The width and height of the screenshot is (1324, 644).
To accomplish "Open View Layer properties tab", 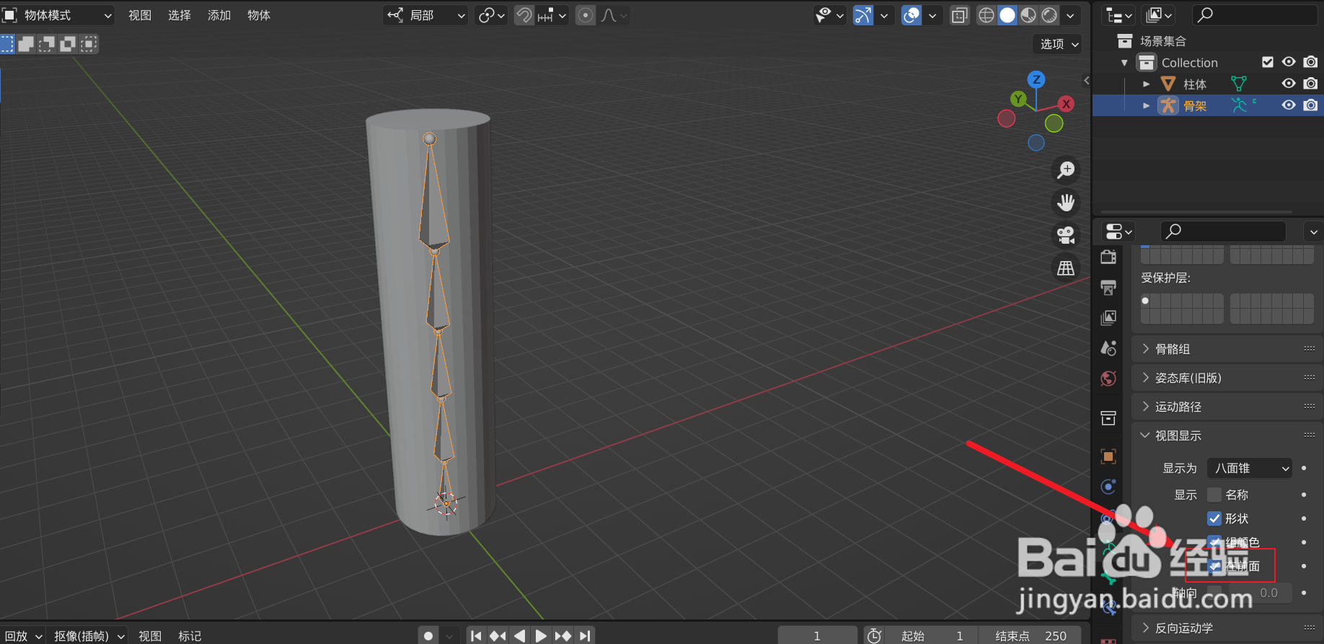I will click(1108, 318).
